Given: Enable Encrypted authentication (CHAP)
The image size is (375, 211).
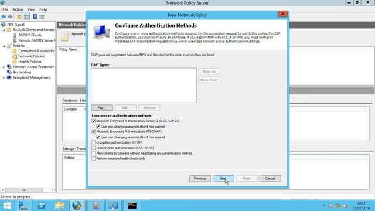Looking at the screenshot, I should (94, 142).
